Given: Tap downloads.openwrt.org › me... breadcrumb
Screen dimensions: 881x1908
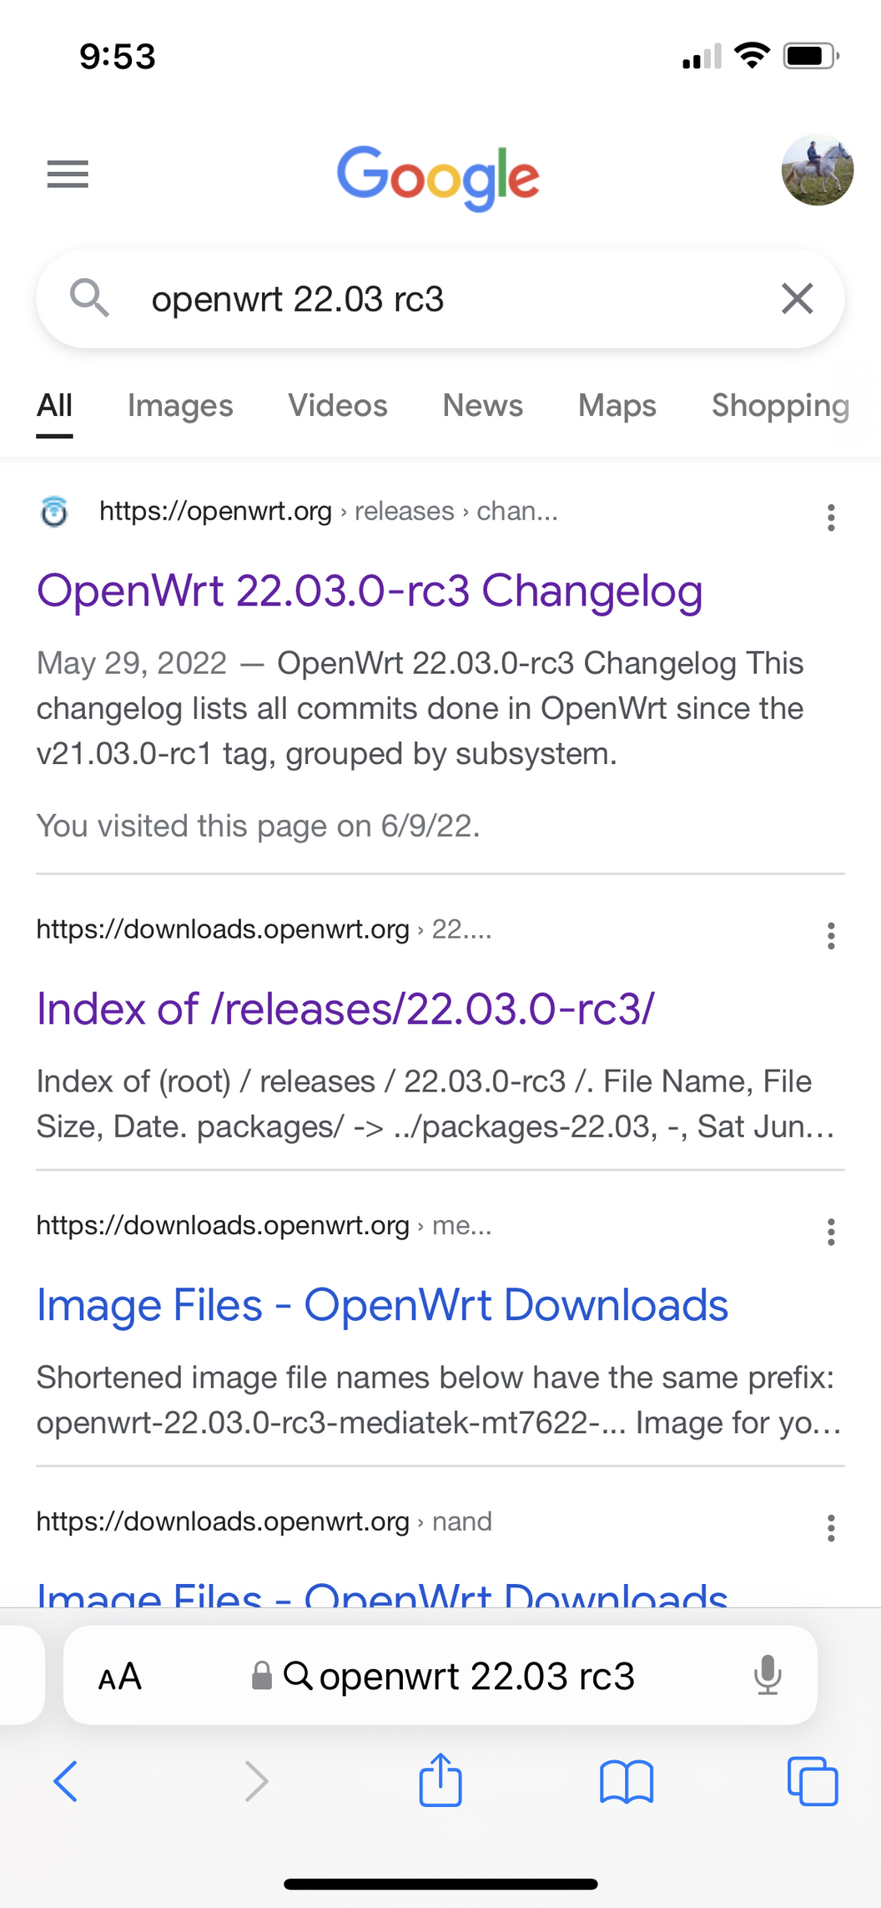Looking at the screenshot, I should [264, 1225].
